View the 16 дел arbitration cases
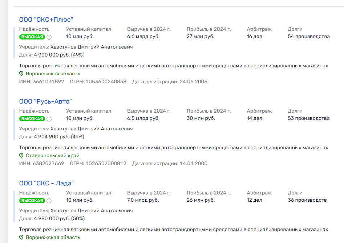The width and height of the screenshot is (344, 243). click(254, 37)
